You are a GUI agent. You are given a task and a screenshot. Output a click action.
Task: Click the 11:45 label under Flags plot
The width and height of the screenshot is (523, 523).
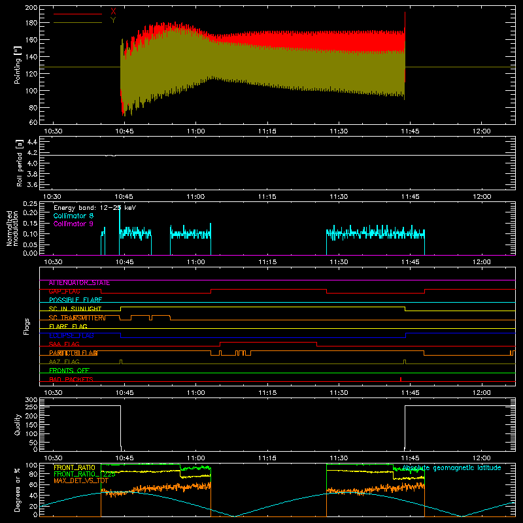pyautogui.click(x=411, y=393)
